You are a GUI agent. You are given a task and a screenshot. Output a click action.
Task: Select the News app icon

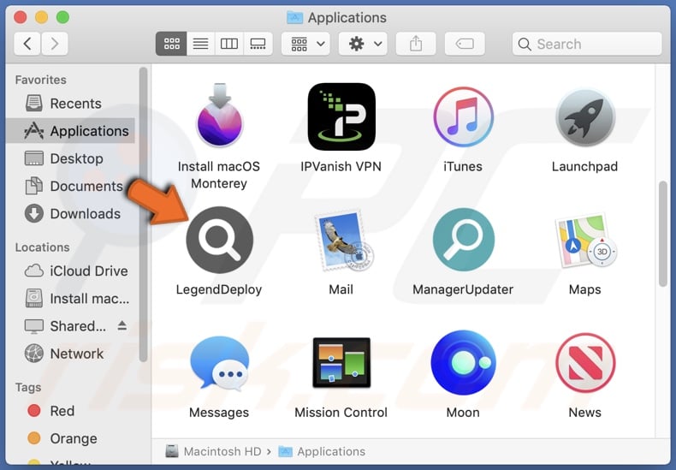click(585, 363)
